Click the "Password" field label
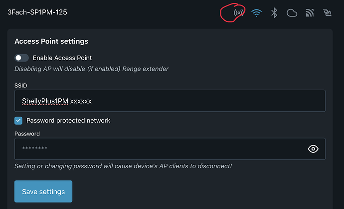Screen dimensions: 344x209 click(x=27, y=134)
